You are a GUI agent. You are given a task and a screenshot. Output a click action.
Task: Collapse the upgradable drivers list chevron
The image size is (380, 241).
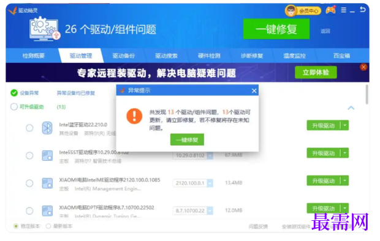(x=351, y=108)
